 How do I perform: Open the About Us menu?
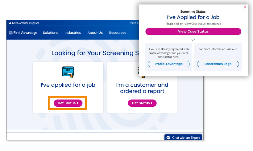tap(95, 33)
